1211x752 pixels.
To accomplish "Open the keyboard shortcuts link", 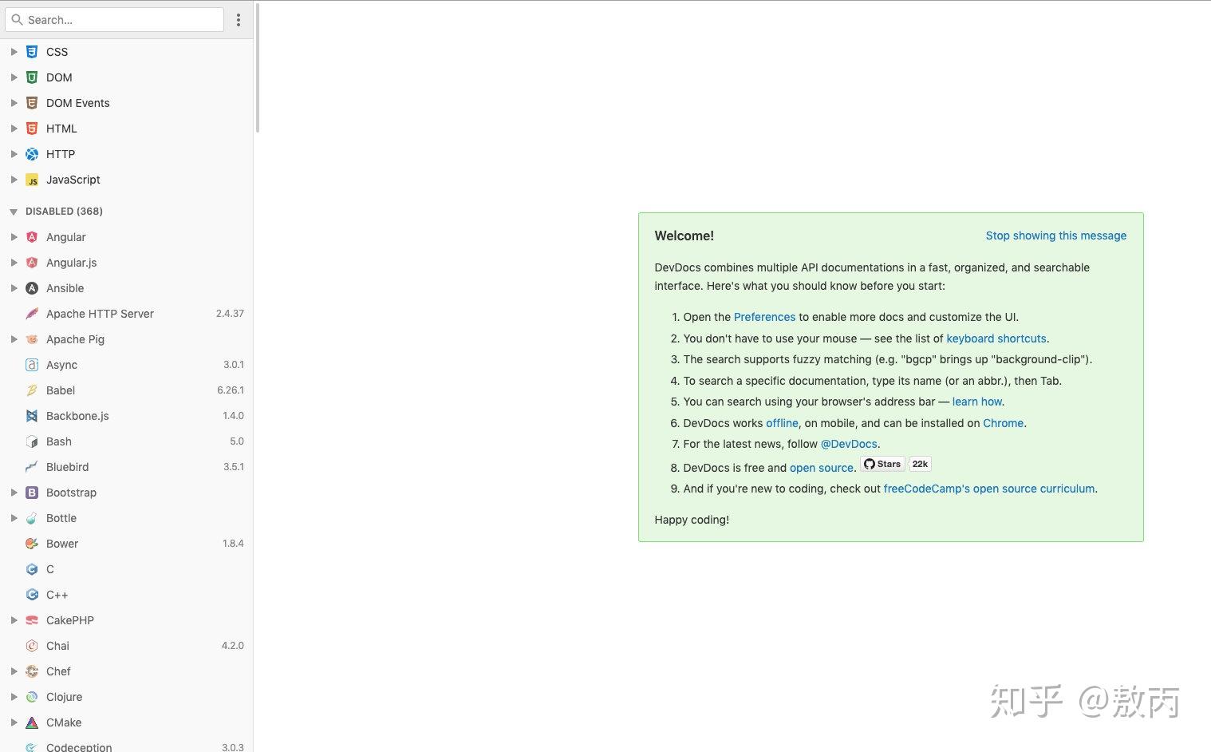I will [x=996, y=338].
